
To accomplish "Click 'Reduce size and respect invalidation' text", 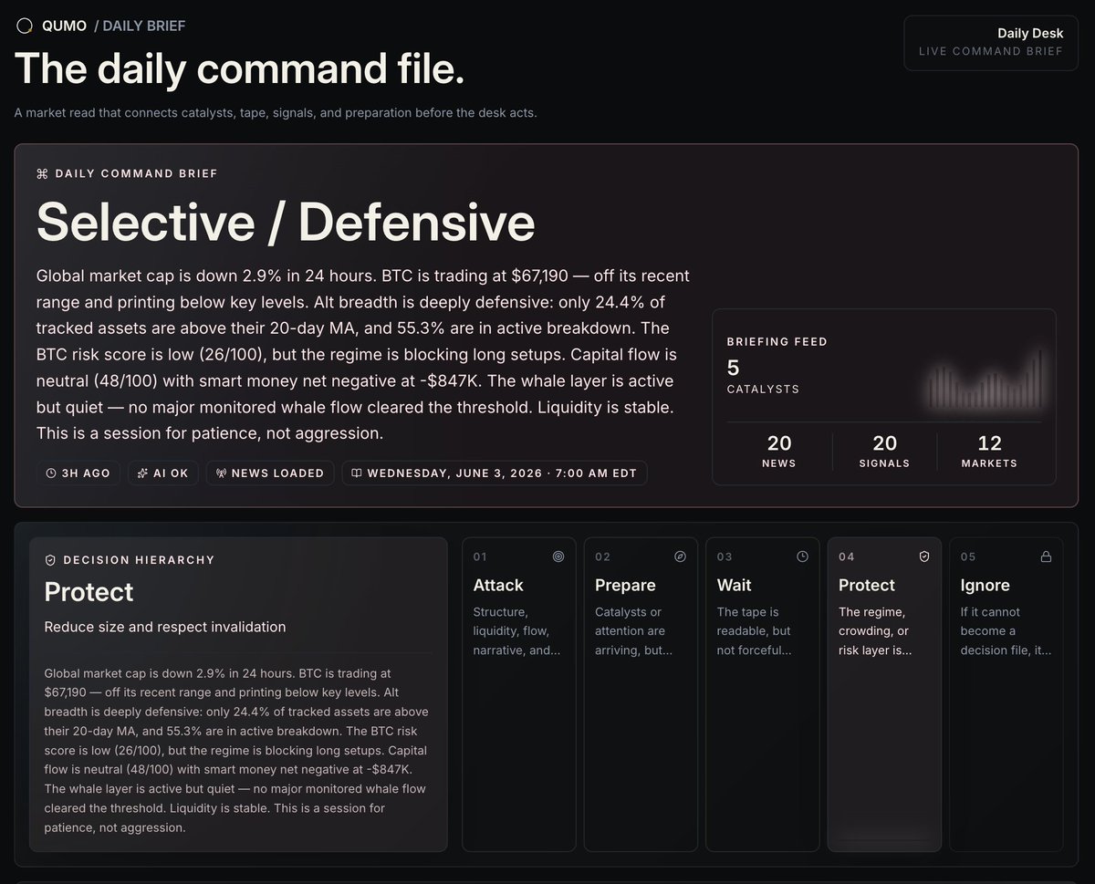I will coord(165,627).
